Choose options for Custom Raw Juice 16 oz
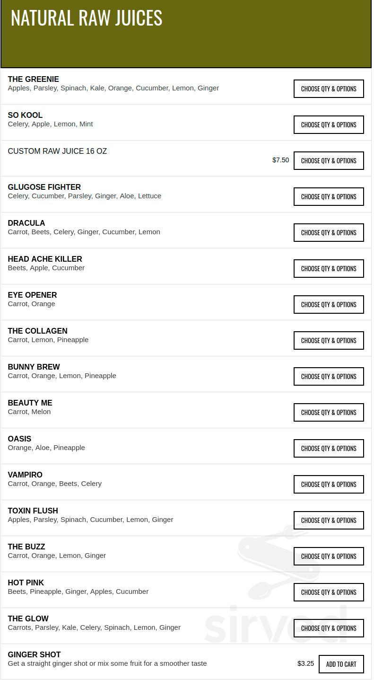The width and height of the screenshot is (374, 680). coord(329,161)
